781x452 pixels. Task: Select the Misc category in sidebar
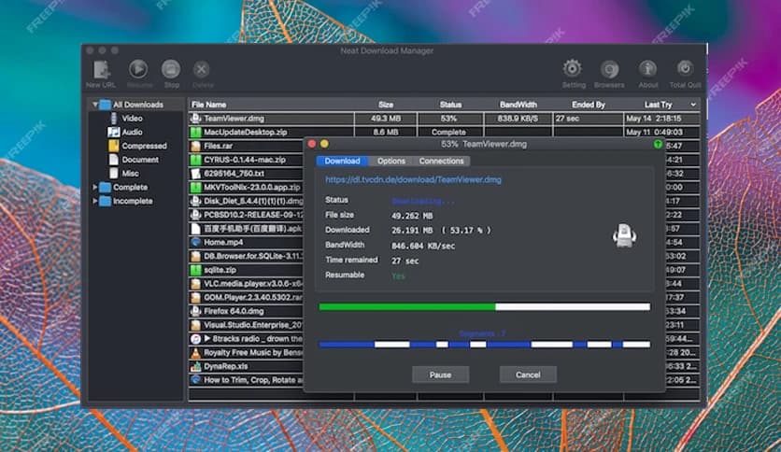pos(130,174)
